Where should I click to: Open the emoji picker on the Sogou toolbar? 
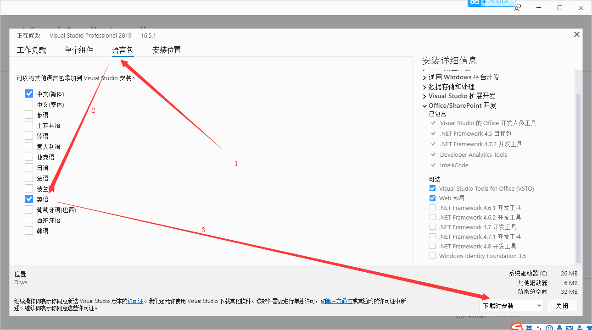pos(549,327)
